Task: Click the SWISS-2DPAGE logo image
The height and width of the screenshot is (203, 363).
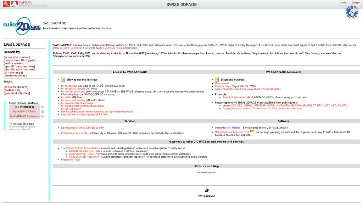Action: pyautogui.click(x=22, y=26)
